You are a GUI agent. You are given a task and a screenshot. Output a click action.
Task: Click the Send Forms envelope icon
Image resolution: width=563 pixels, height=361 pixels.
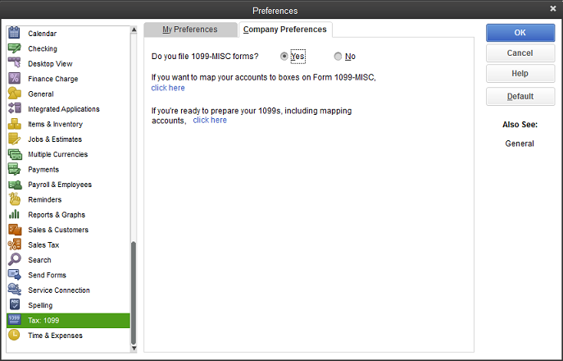pyautogui.click(x=15, y=274)
